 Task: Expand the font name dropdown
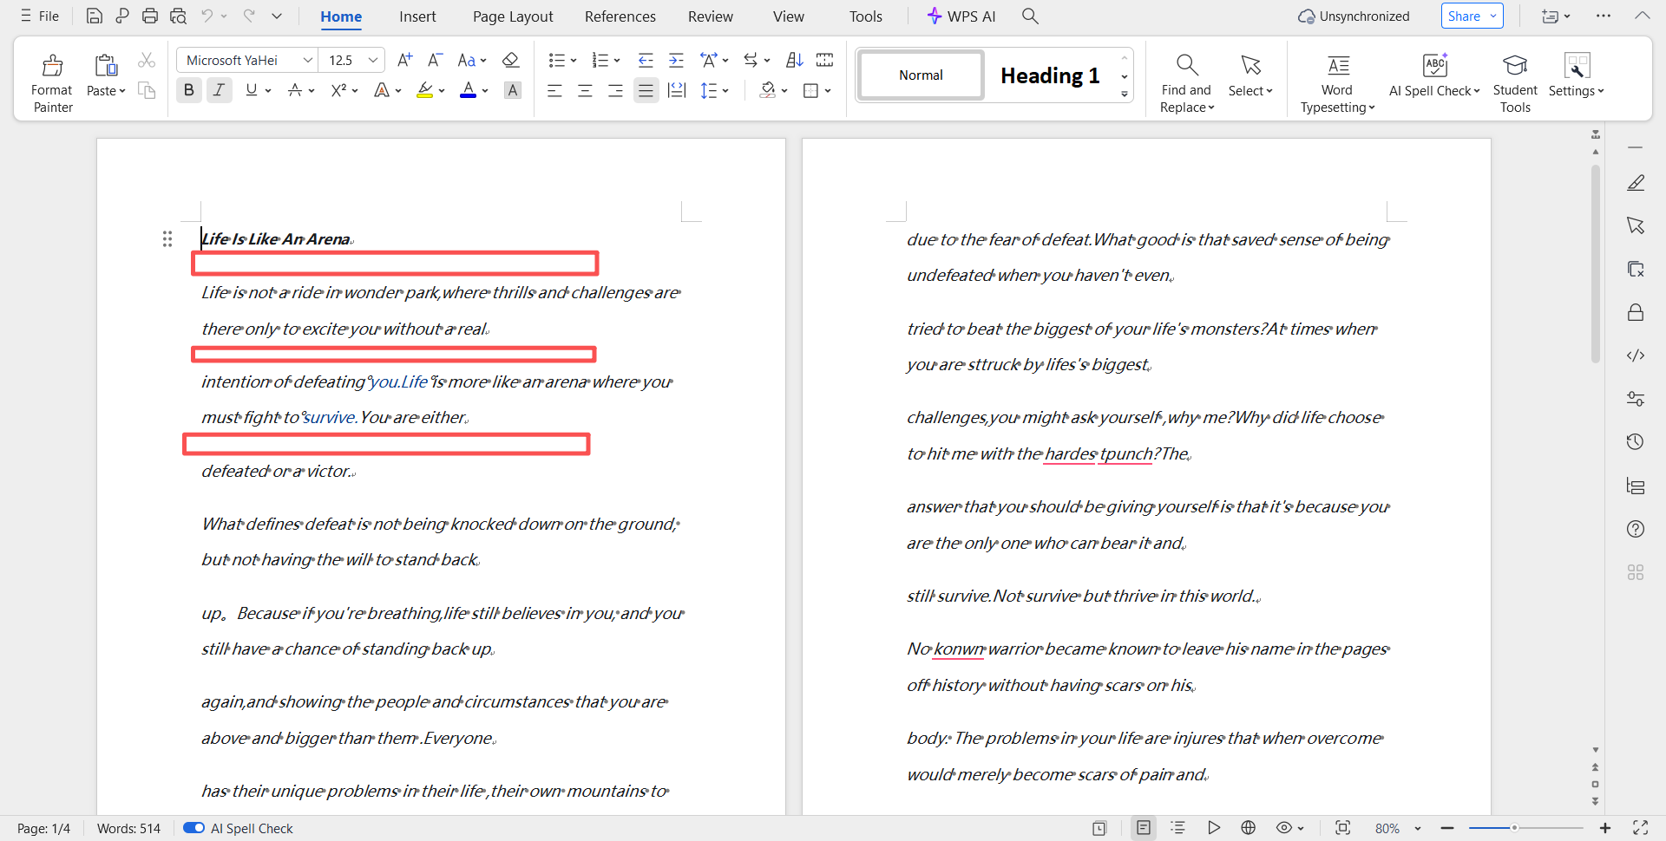pyautogui.click(x=307, y=60)
